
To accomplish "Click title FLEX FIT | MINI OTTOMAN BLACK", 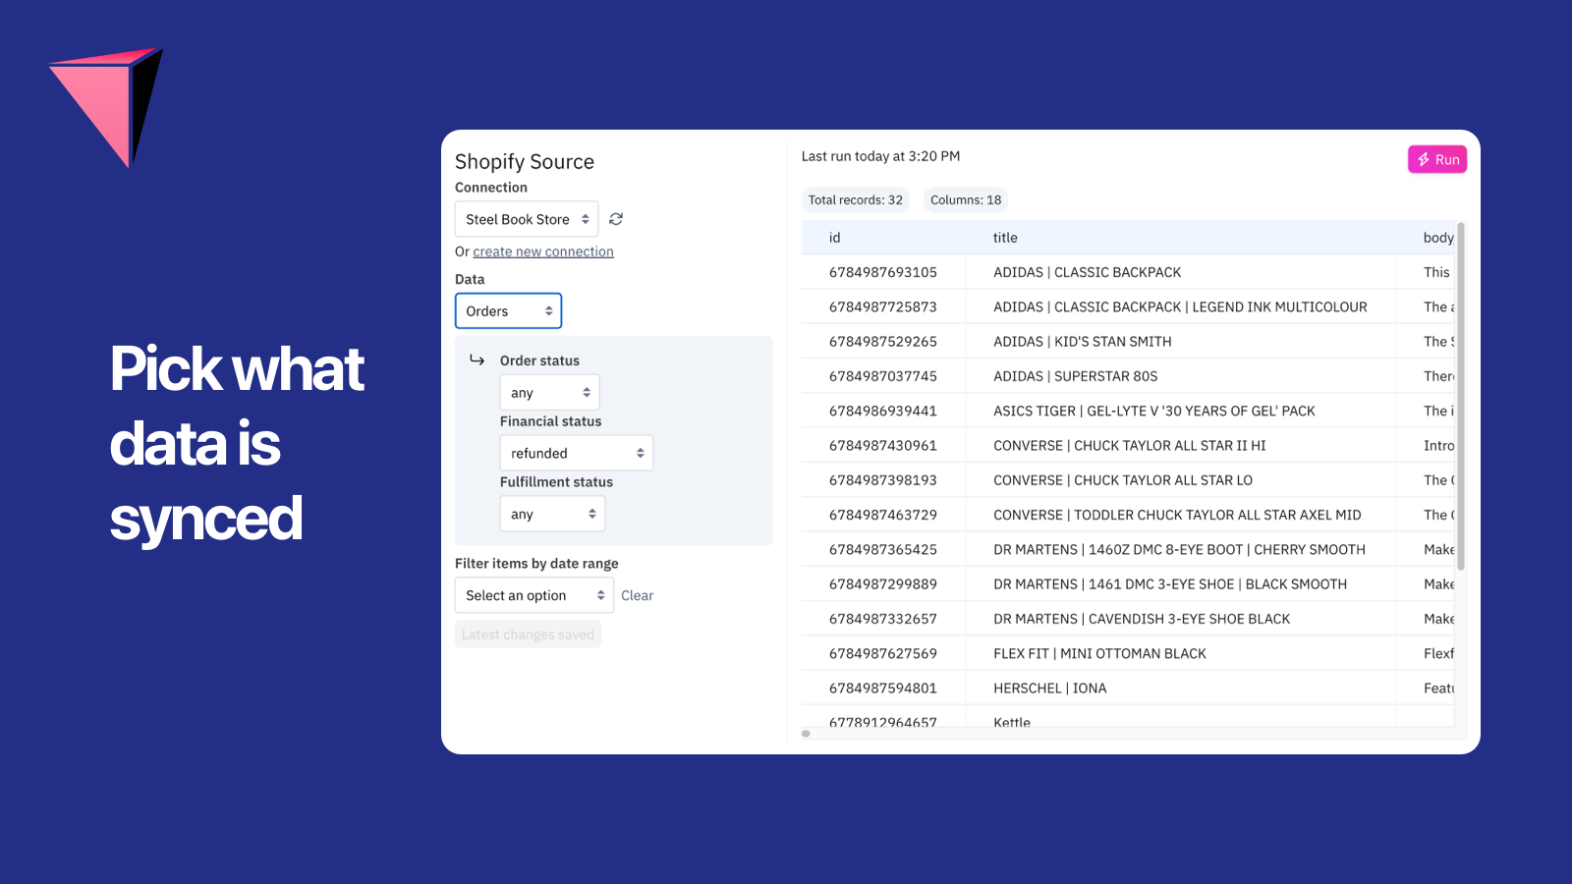I will 1099,653.
